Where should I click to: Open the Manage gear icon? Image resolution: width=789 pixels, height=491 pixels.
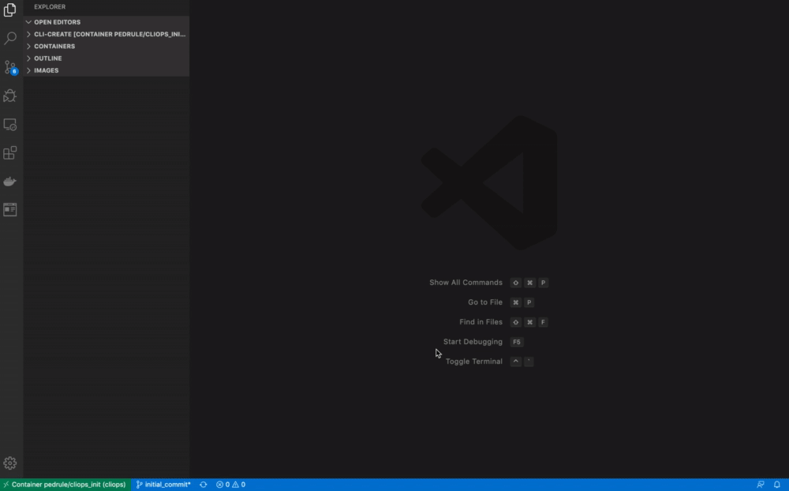click(x=10, y=463)
